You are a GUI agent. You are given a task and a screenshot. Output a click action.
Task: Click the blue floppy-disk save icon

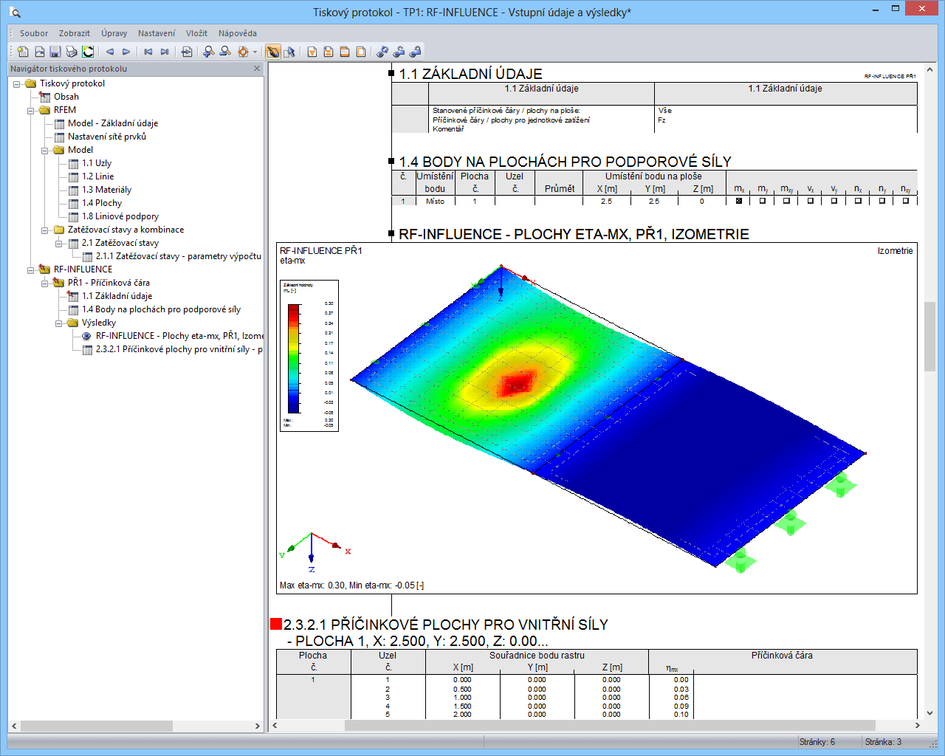(55, 52)
